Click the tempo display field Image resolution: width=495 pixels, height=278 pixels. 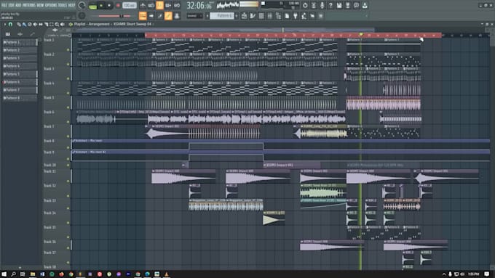[x=129, y=6]
